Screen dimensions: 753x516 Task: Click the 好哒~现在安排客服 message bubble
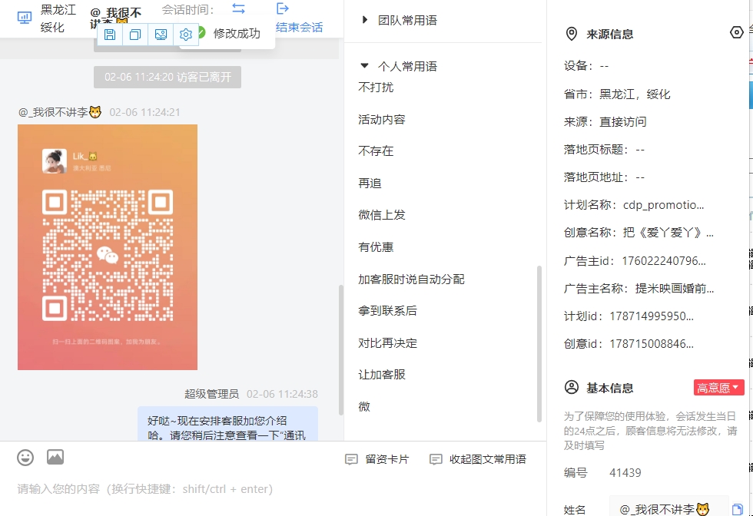pyautogui.click(x=227, y=424)
